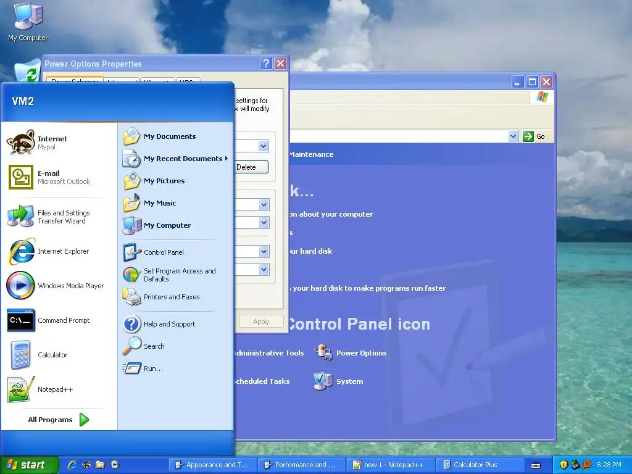Viewport: 632px width, 474px height.
Task: Click the keyboard icon on taskbar
Action: click(x=536, y=465)
